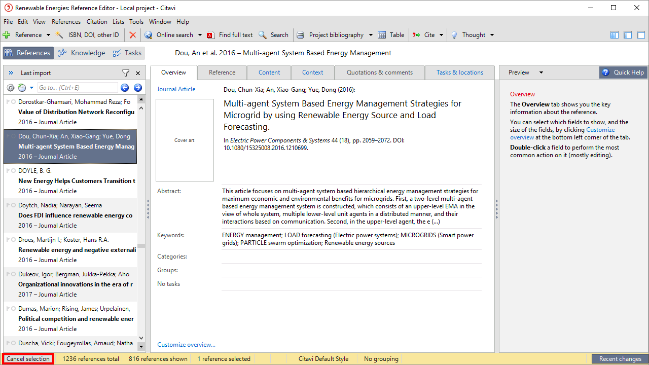
Task: Select the first window layout icon
Action: click(615, 35)
